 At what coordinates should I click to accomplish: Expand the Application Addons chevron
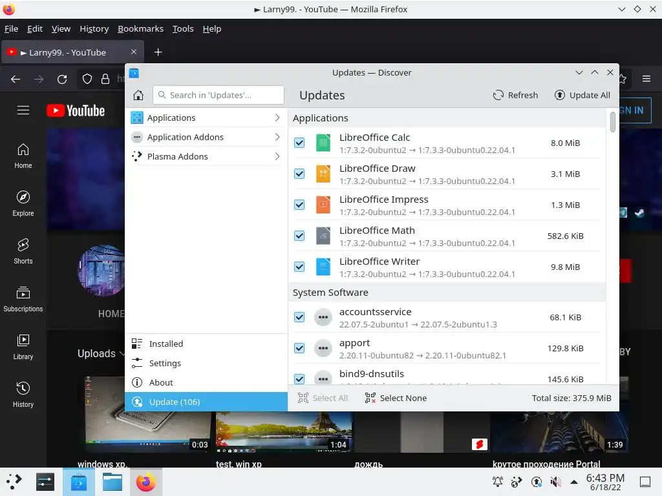pyautogui.click(x=277, y=137)
